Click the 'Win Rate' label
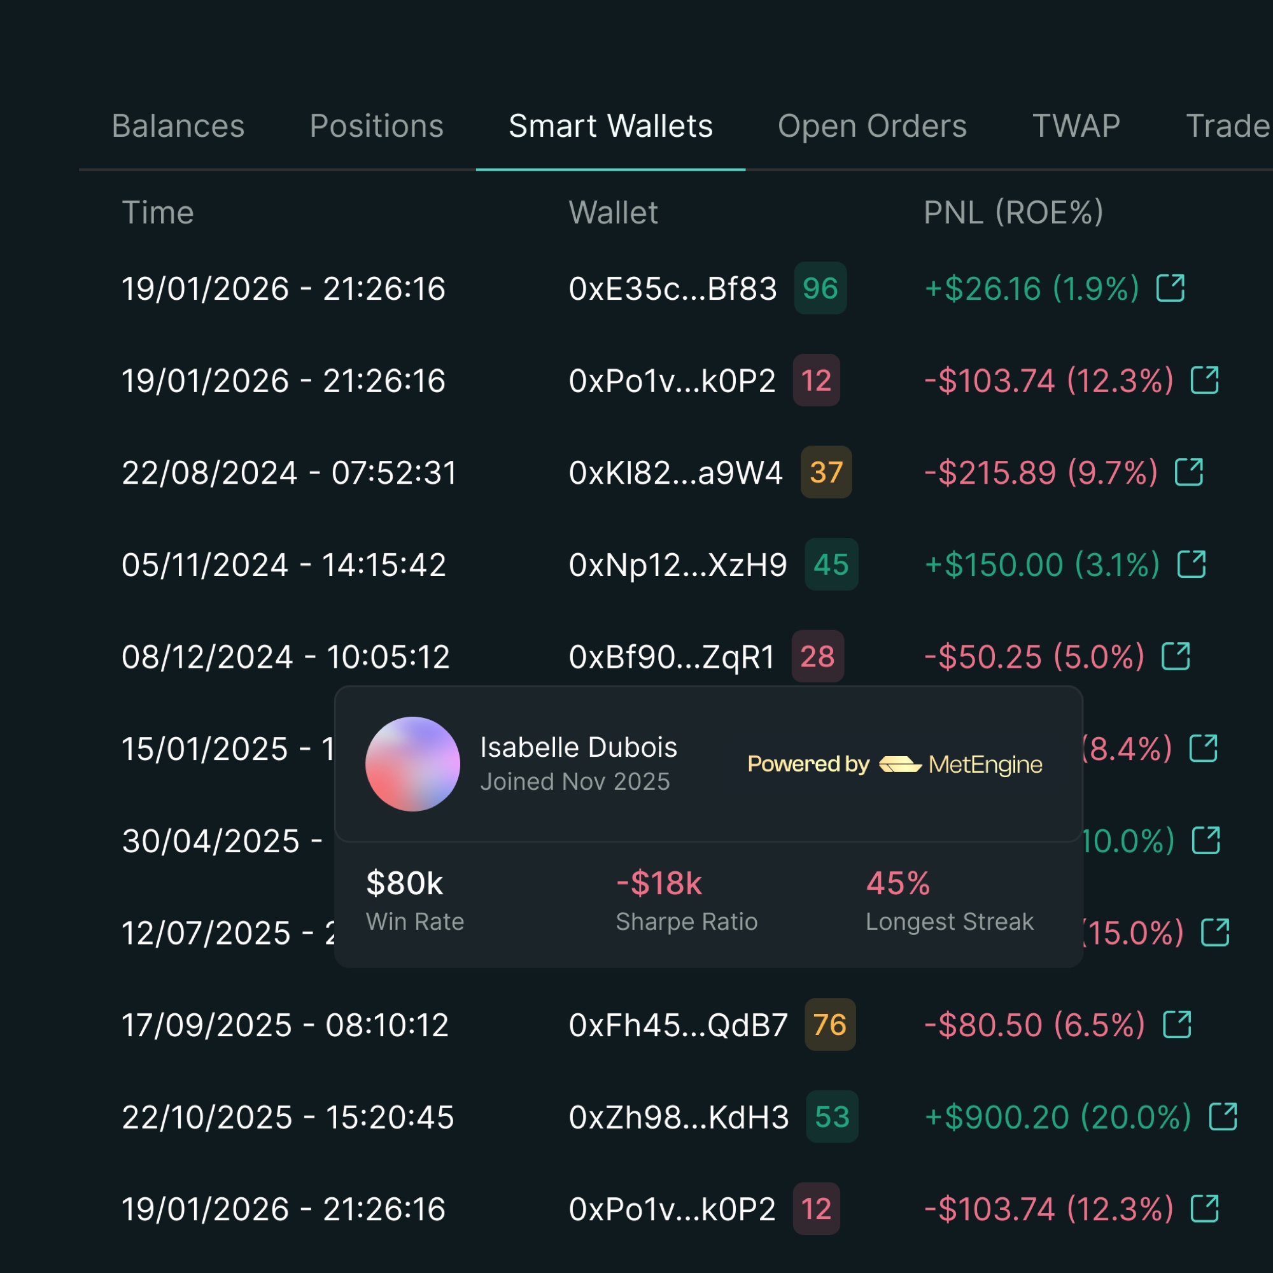 415,922
